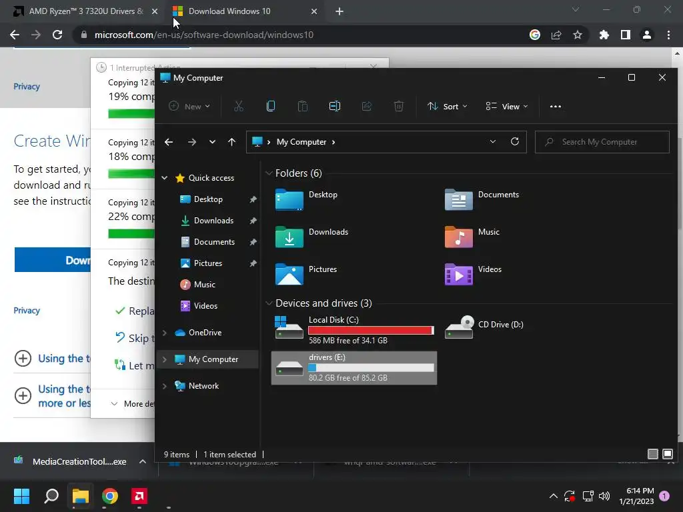Select CD Drive (D:)
Image resolution: width=683 pixels, height=512 pixels.
click(x=484, y=327)
